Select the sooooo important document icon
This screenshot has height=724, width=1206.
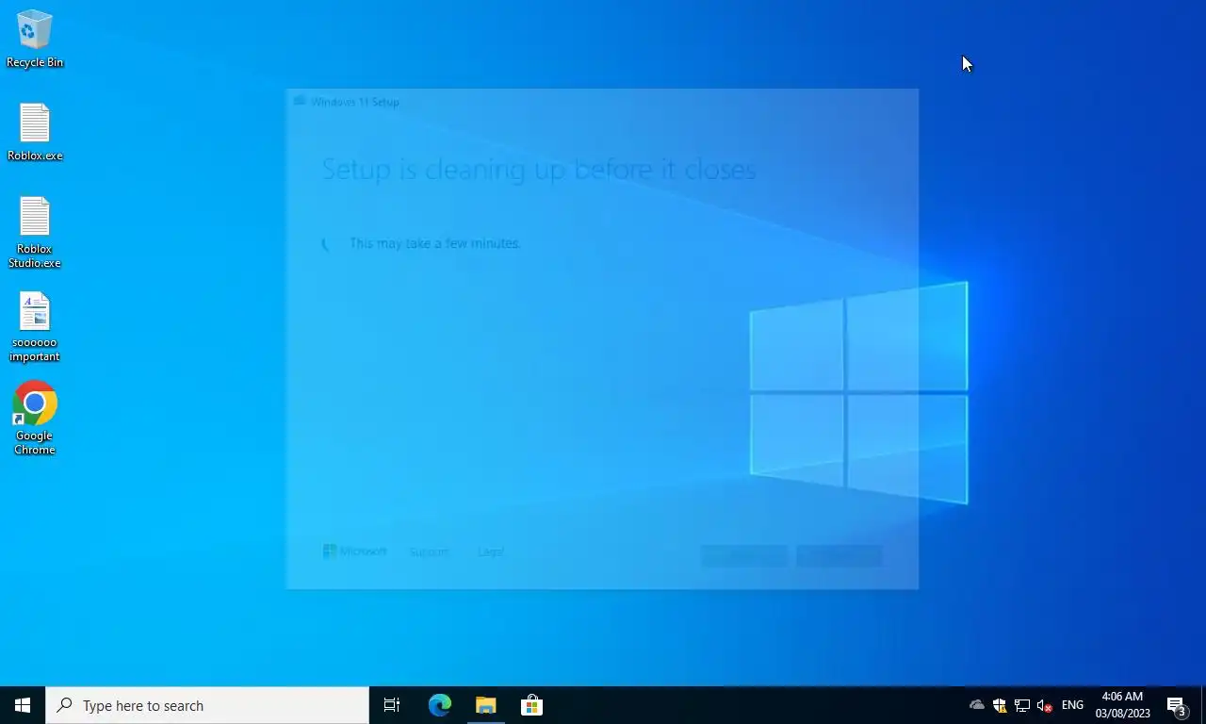tap(35, 326)
